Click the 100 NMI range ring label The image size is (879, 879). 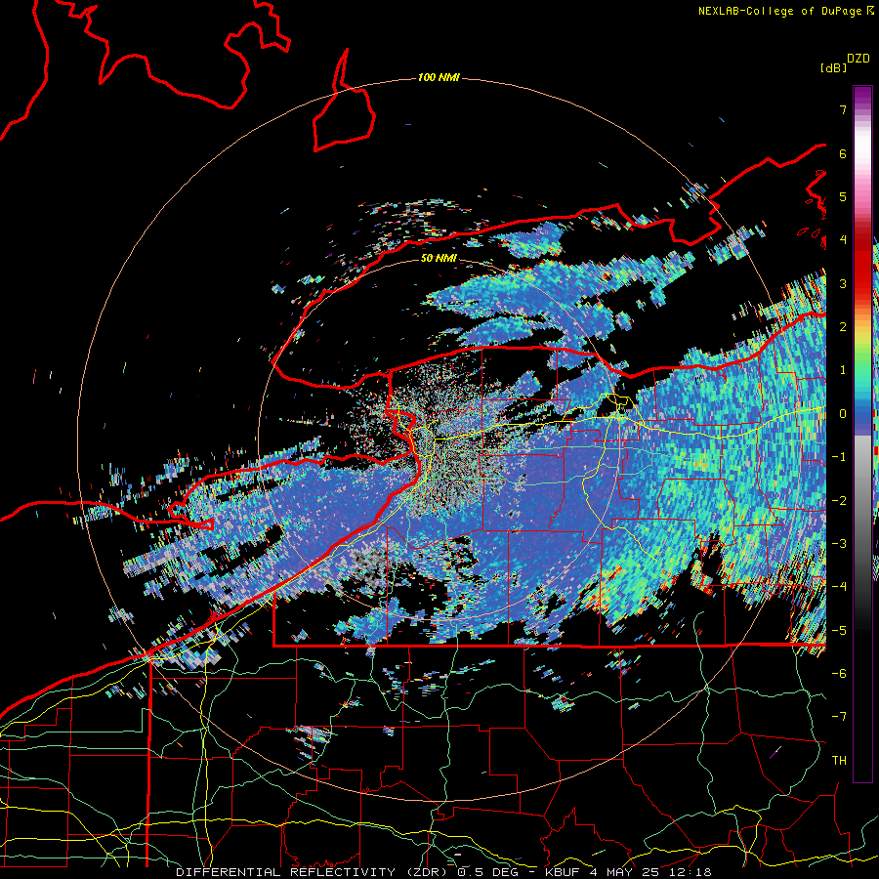tap(439, 77)
